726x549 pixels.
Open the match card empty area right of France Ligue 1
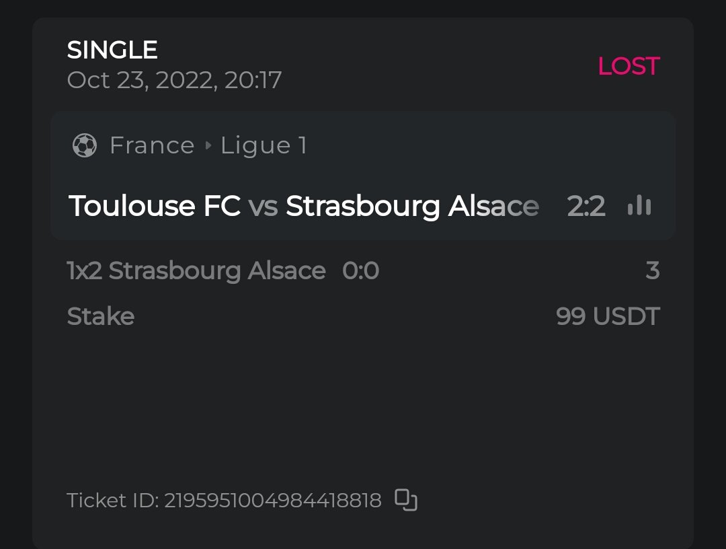[491, 145]
